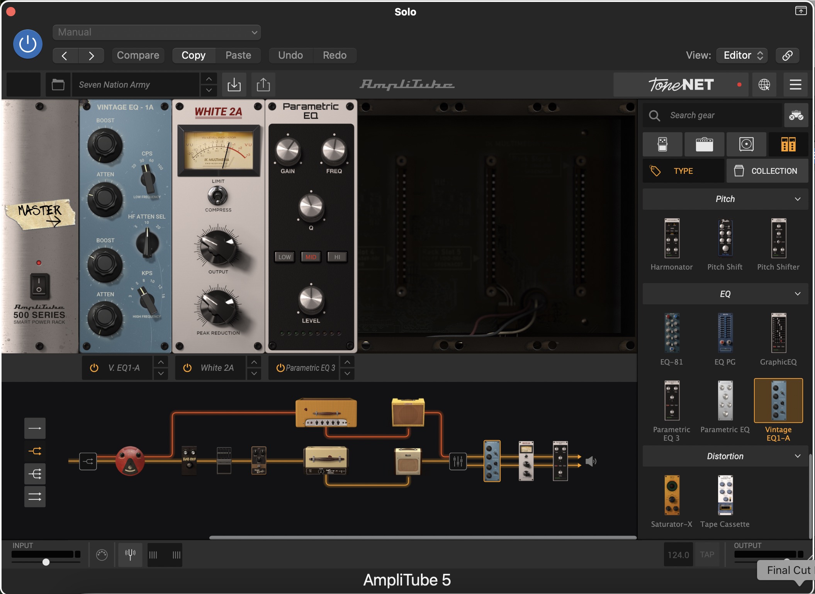Open the preset browser folder icon
The width and height of the screenshot is (815, 594).
pos(58,84)
